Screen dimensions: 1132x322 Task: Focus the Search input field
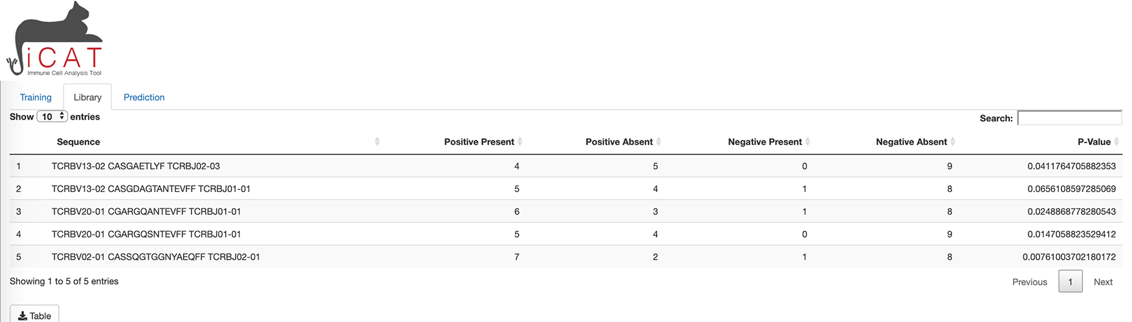point(1069,118)
